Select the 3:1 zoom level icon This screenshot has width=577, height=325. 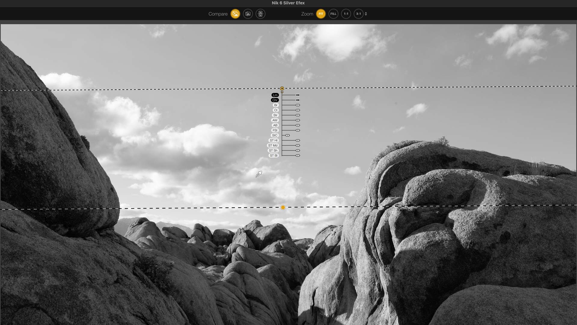coord(358,14)
